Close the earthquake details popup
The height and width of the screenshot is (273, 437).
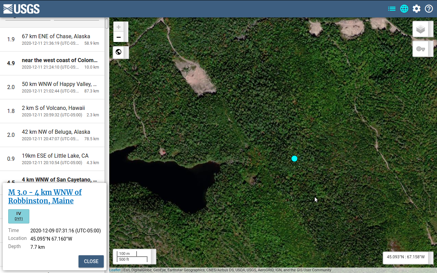coord(91,261)
